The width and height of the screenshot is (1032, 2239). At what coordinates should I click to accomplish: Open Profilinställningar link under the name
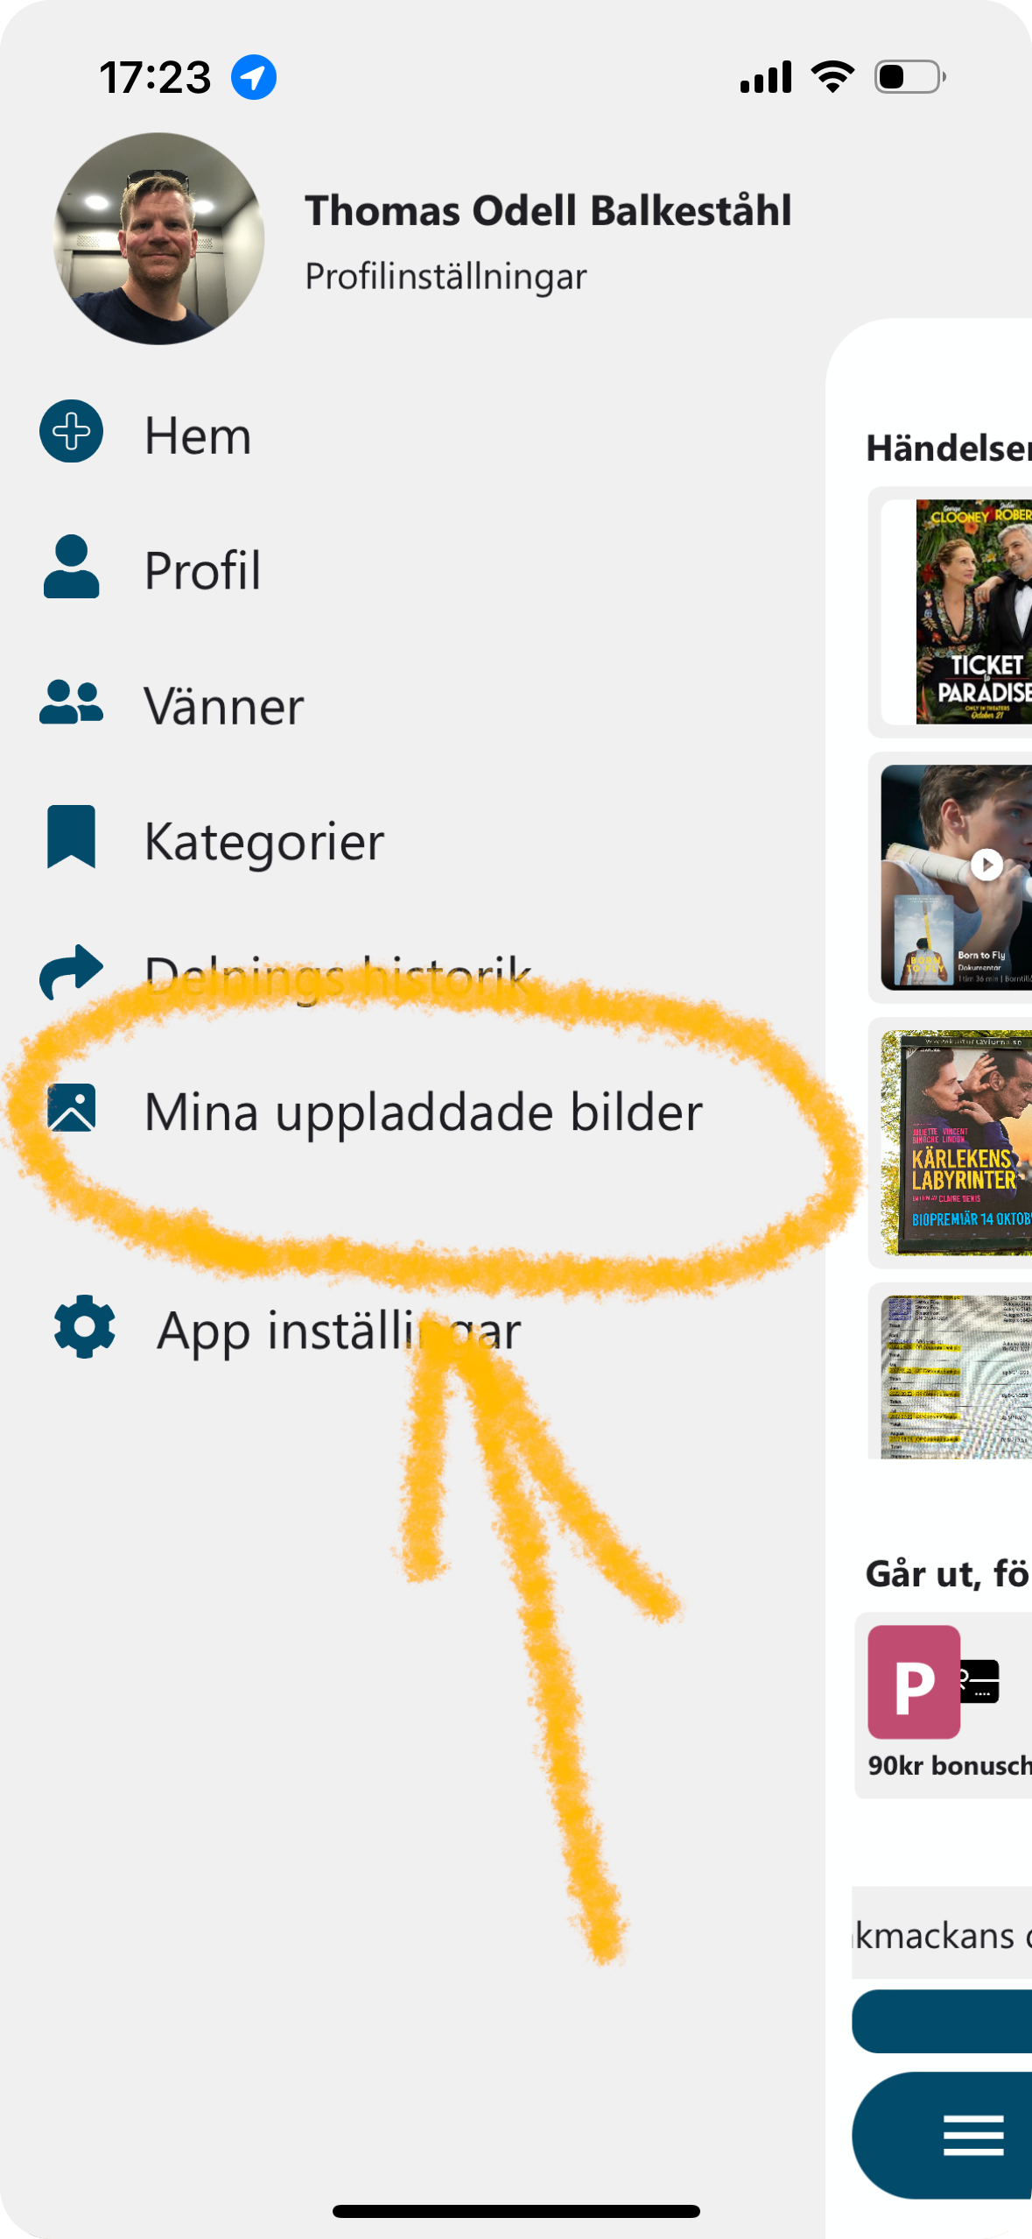(446, 277)
